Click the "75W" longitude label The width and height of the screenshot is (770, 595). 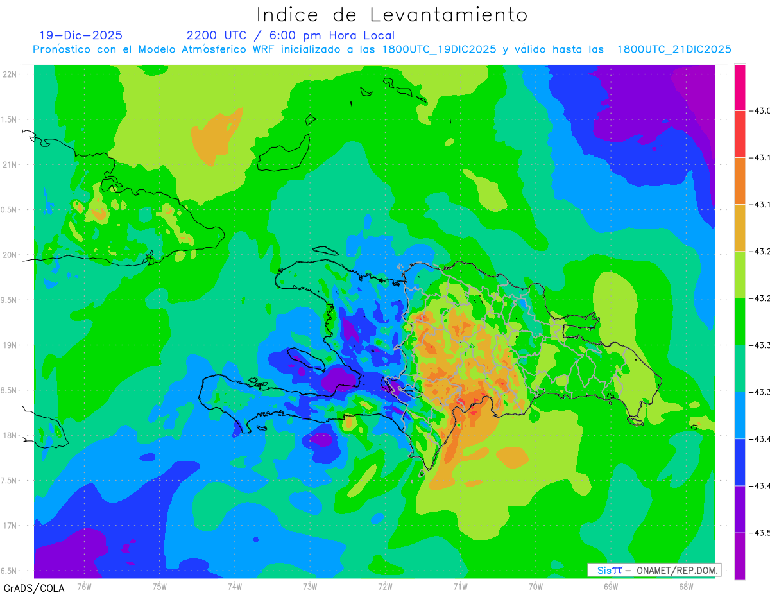(x=160, y=585)
